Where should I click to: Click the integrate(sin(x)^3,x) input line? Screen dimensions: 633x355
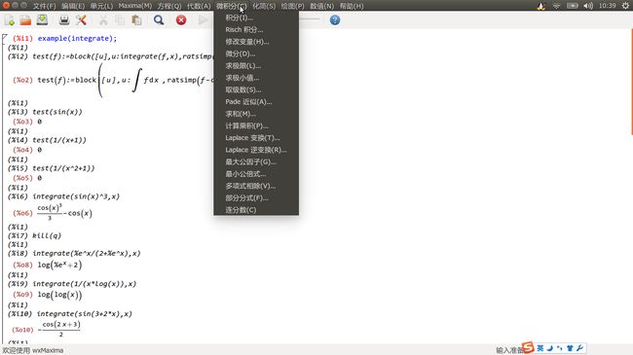pos(76,196)
